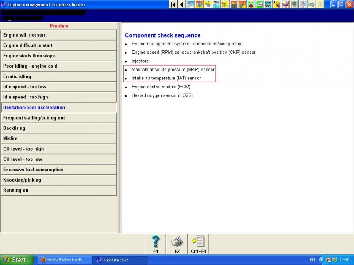Choose 'Idle speed - too high'
The image size is (354, 265).
click(x=59, y=97)
